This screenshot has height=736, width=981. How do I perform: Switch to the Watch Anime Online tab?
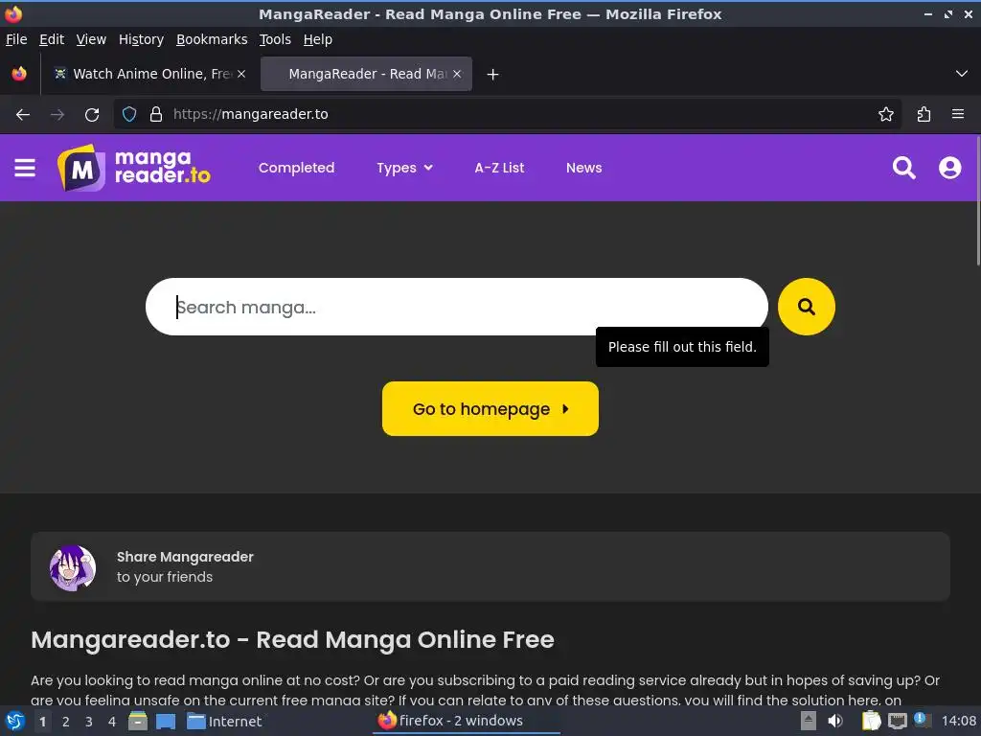click(x=148, y=74)
